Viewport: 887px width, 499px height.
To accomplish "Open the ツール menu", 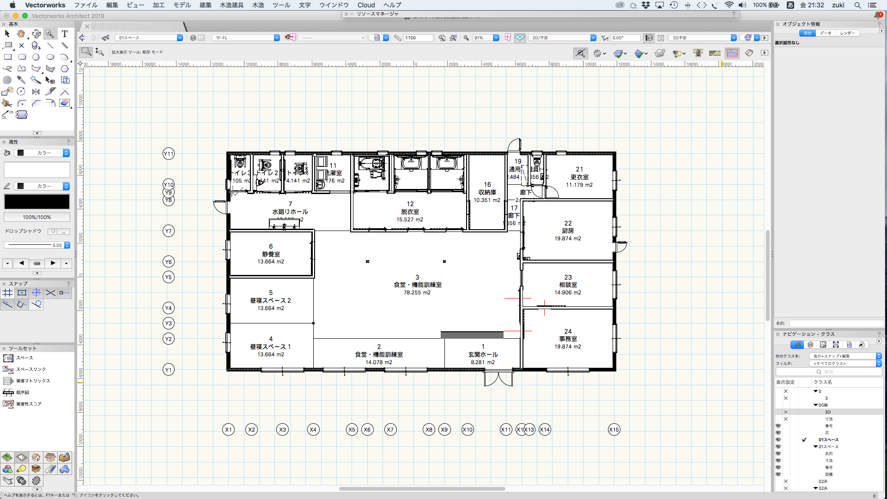I will click(281, 5).
